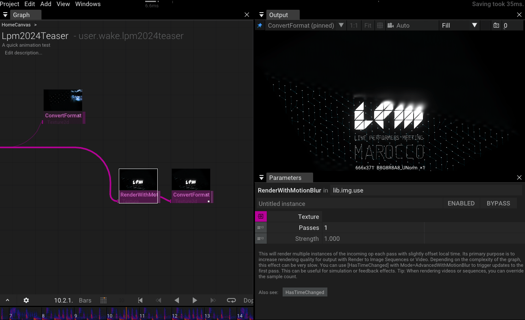Play the timeline backwards
Screen dimensions: 525x320
176,301
